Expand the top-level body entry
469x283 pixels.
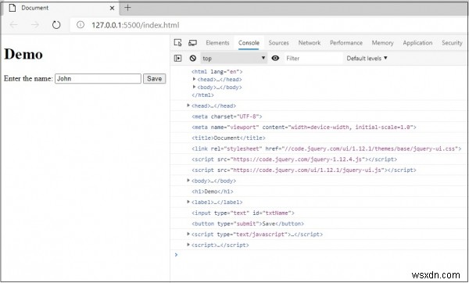[x=188, y=181]
